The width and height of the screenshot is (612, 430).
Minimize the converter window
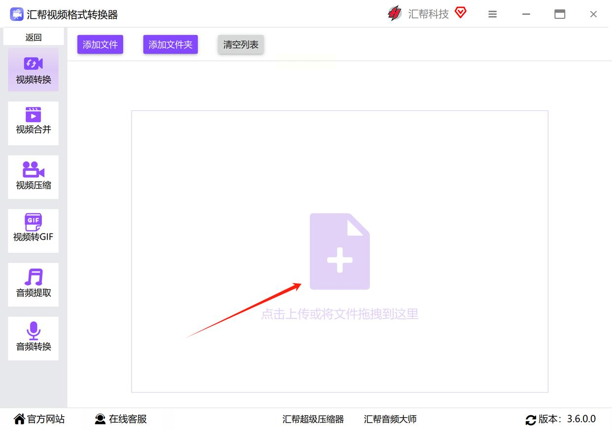[x=526, y=14]
